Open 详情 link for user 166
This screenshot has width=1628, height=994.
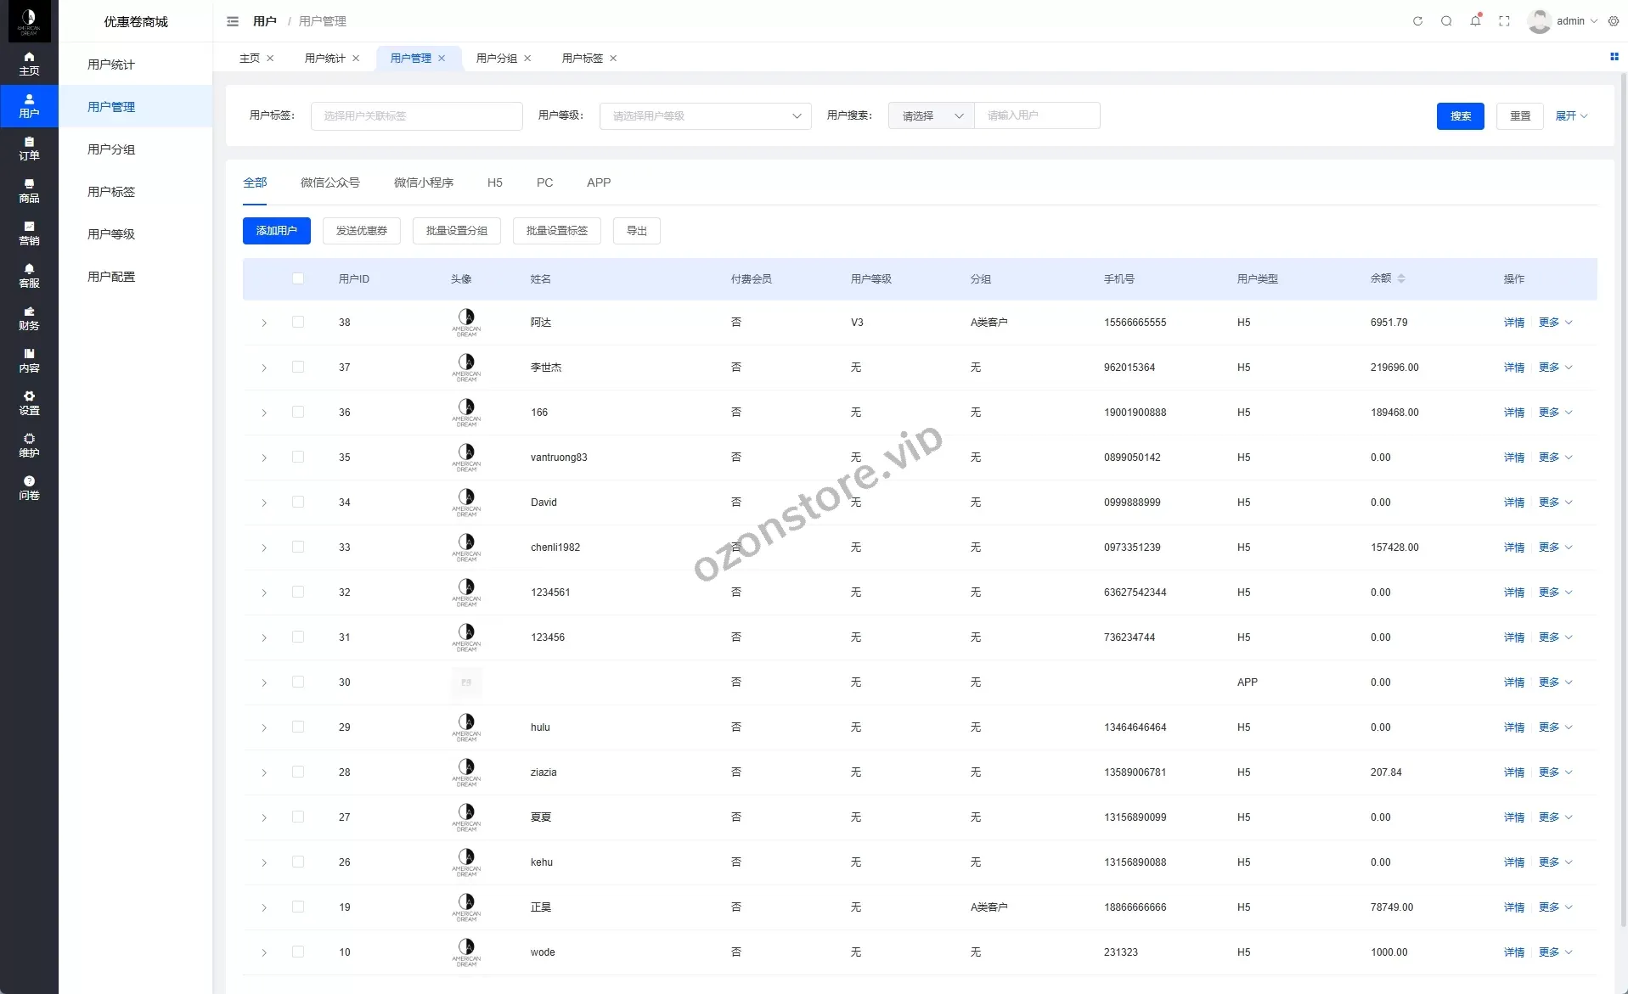coord(1513,413)
